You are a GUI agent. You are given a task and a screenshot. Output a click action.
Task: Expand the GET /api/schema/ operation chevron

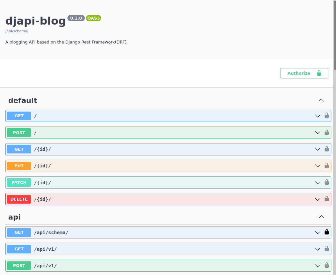click(x=318, y=232)
